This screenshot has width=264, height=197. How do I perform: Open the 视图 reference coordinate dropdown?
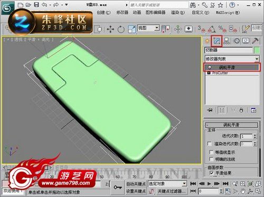148,28
